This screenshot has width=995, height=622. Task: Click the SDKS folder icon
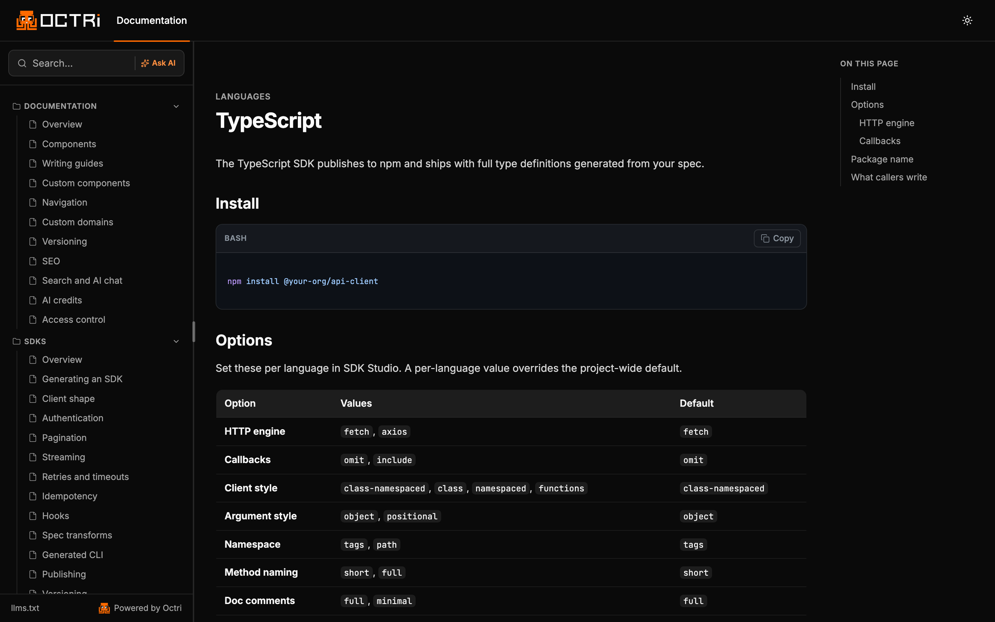point(17,341)
